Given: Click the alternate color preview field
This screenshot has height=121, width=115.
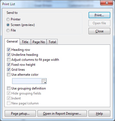Looking at the screenshot, I should (27, 81).
